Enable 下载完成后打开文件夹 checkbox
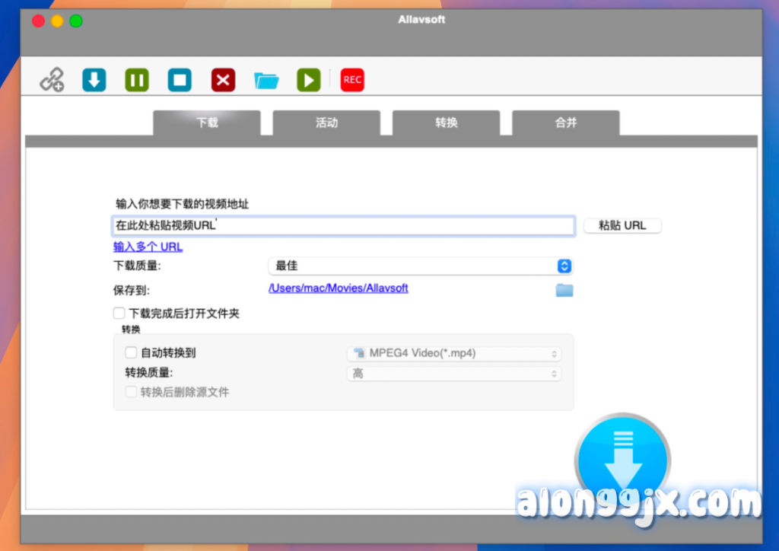Viewport: 779px width, 551px height. (x=119, y=313)
